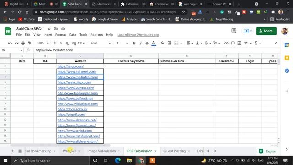The height and width of the screenshot is (165, 293).
Task: Open Google Sheets home icon
Action: pos(8,31)
